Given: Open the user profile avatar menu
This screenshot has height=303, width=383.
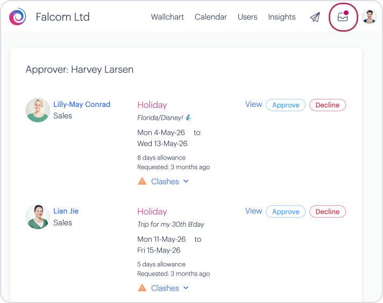Looking at the screenshot, I should click(x=369, y=17).
